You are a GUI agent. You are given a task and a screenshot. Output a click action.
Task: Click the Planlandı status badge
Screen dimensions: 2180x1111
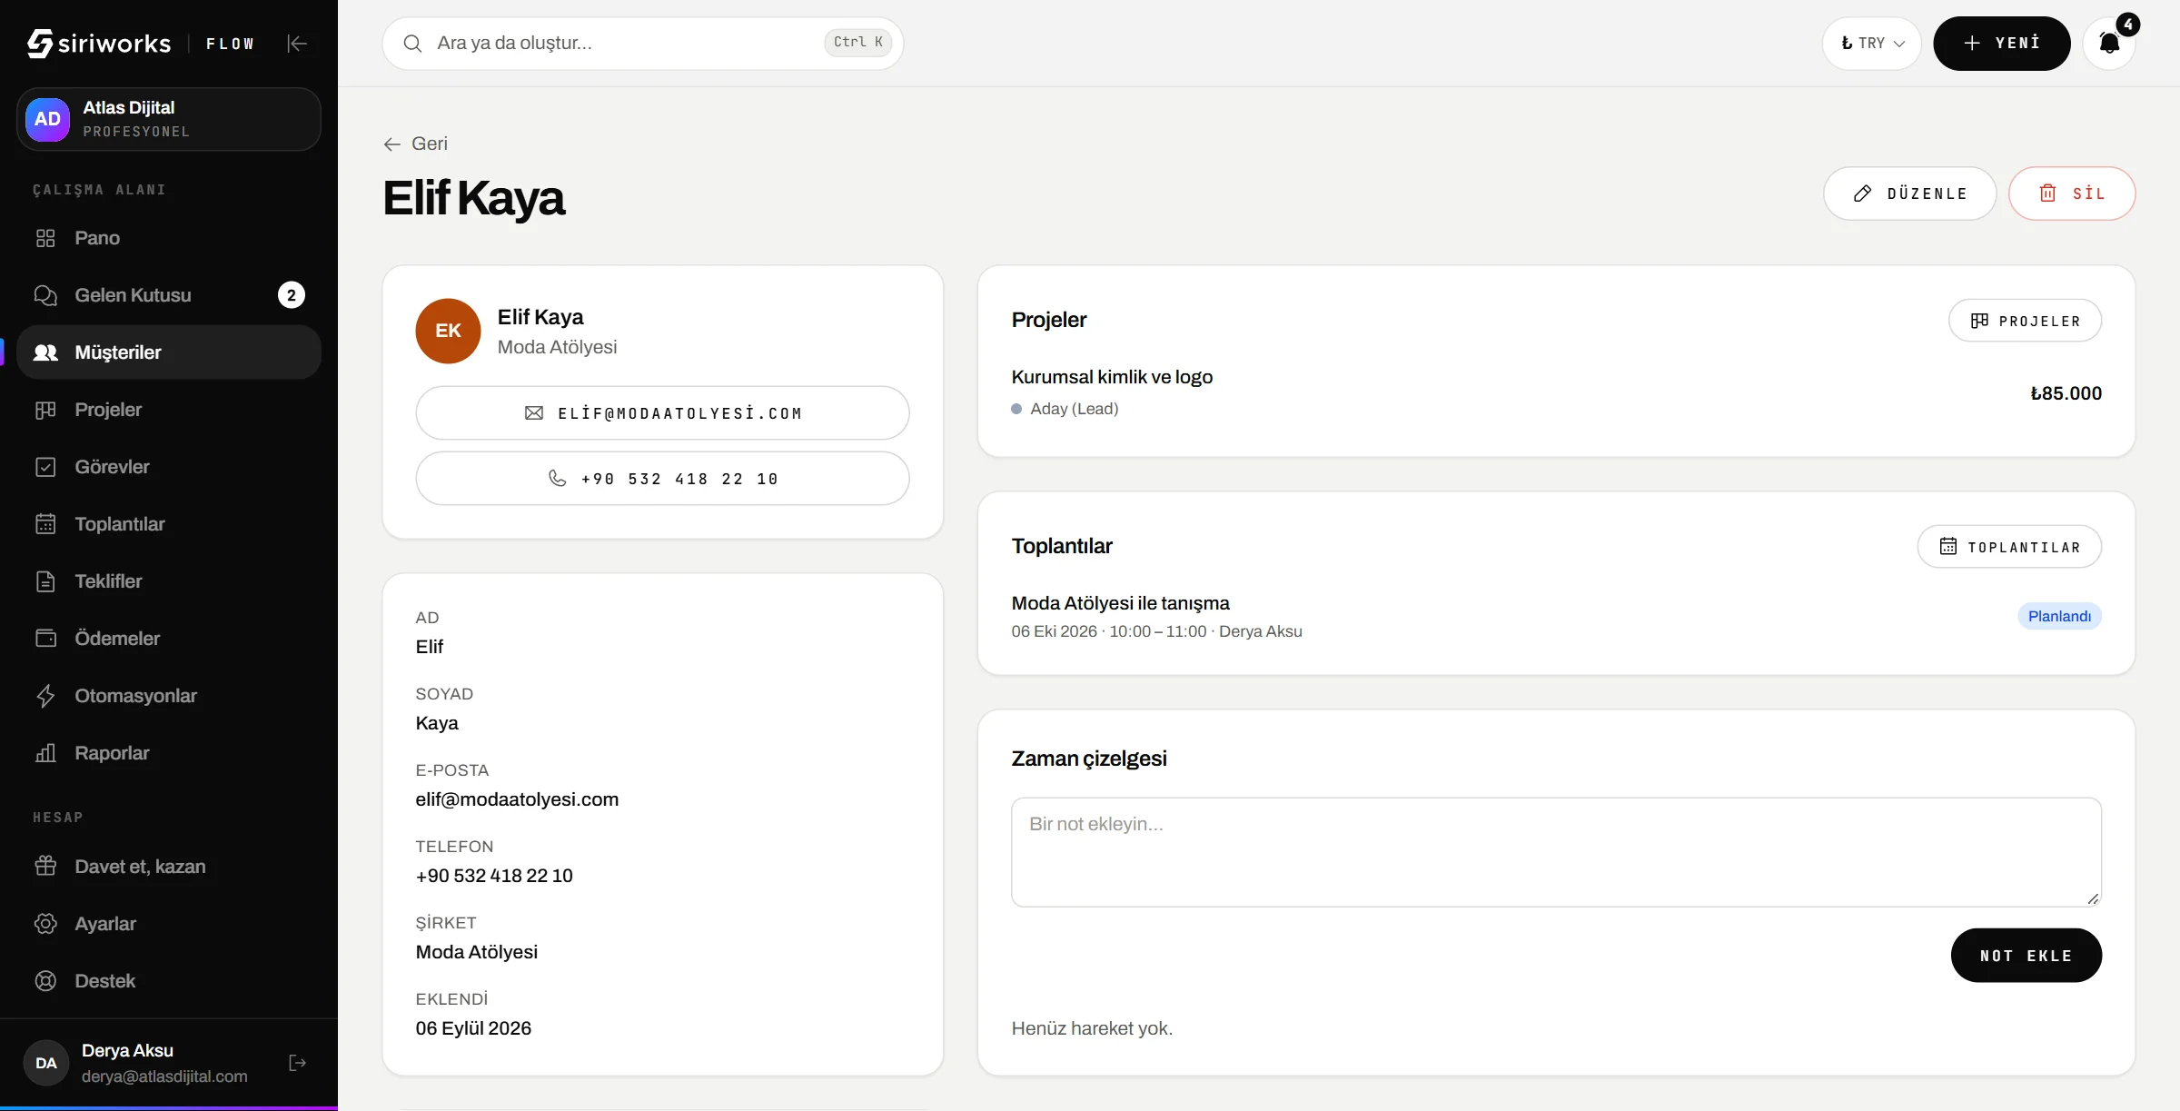click(x=2059, y=616)
